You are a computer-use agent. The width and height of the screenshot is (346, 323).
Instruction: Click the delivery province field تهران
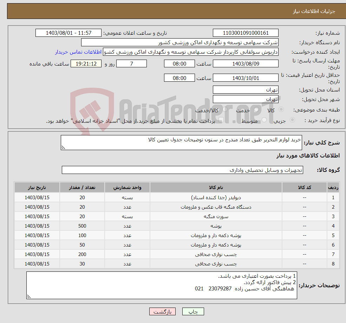click(x=246, y=90)
